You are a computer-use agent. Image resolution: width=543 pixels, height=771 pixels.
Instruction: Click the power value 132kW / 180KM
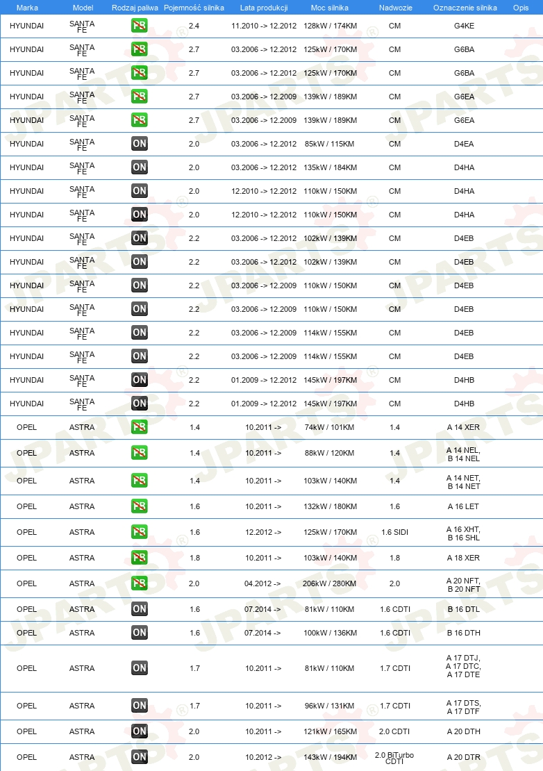click(x=331, y=506)
